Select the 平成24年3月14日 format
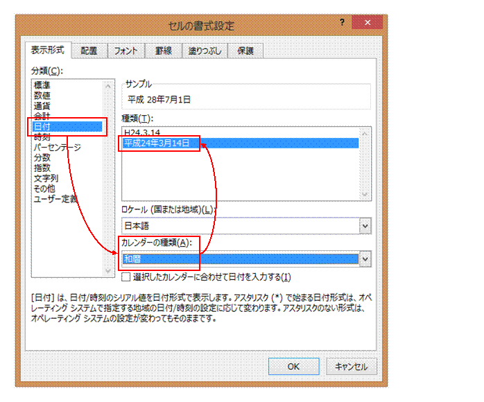 click(241, 143)
